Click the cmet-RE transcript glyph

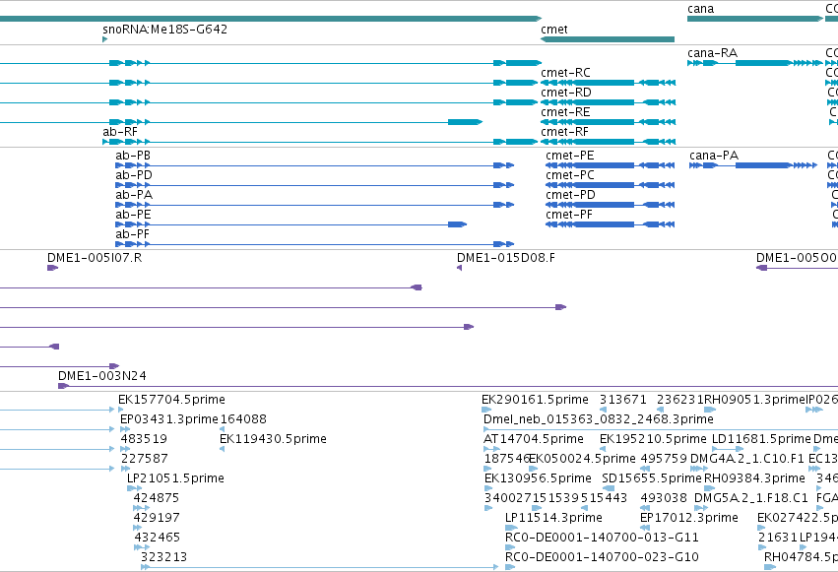tap(609, 122)
